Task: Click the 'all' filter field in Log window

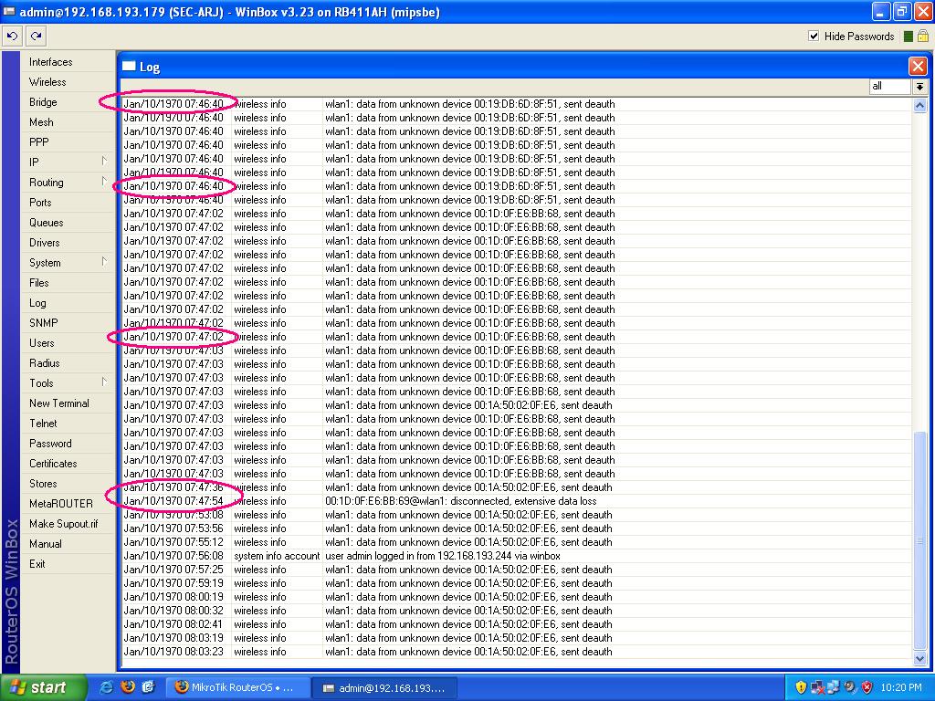Action: (889, 87)
